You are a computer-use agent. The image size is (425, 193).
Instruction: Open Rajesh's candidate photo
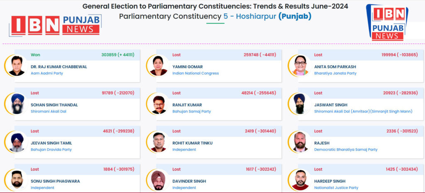pos(300,142)
